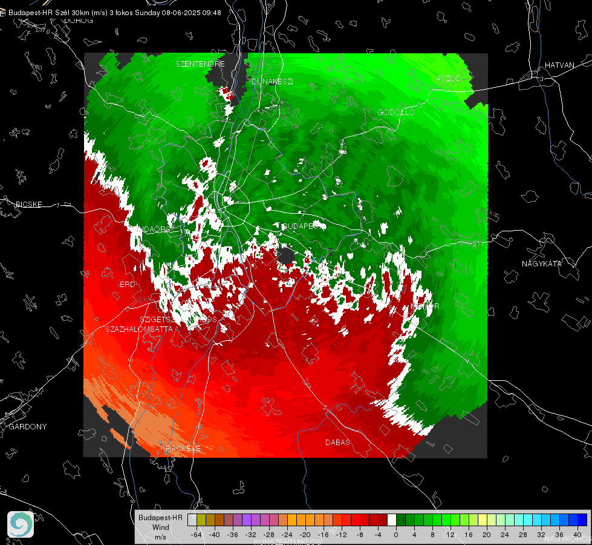The width and height of the screenshot is (592, 545).
Task: Click the RÁCKEVE town label
Action: [x=183, y=448]
